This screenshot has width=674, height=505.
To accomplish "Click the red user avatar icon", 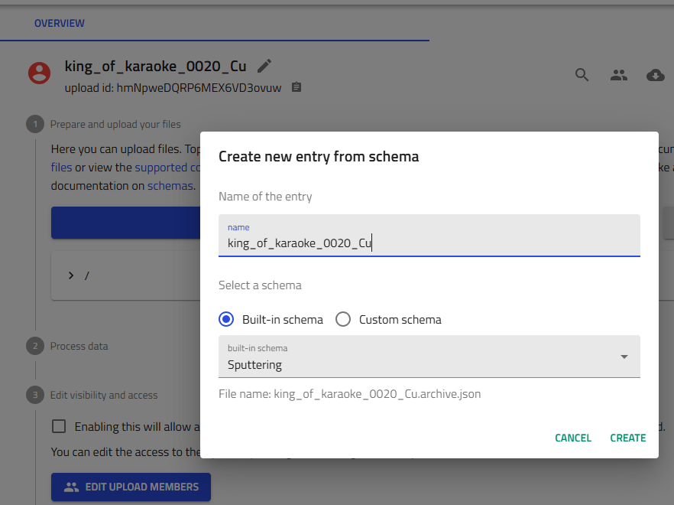I will [x=39, y=73].
